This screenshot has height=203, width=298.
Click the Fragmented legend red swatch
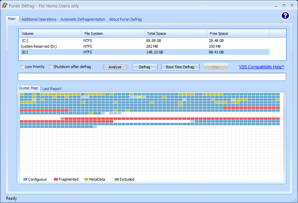tap(56, 179)
